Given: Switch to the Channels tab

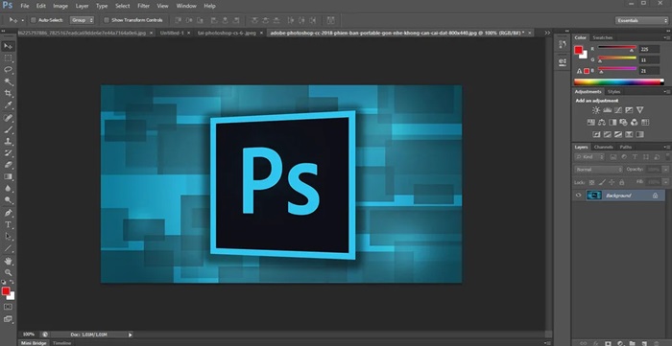Looking at the screenshot, I should [x=604, y=148].
